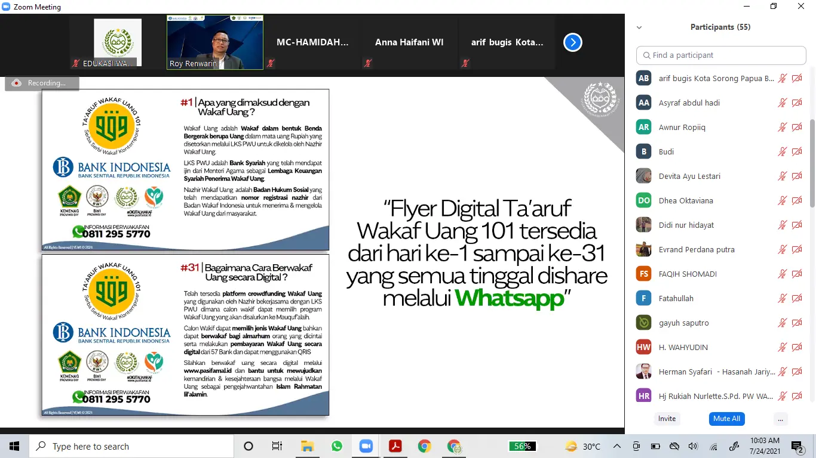The width and height of the screenshot is (816, 458).
Task: Open the Windows notification center
Action: click(x=797, y=446)
